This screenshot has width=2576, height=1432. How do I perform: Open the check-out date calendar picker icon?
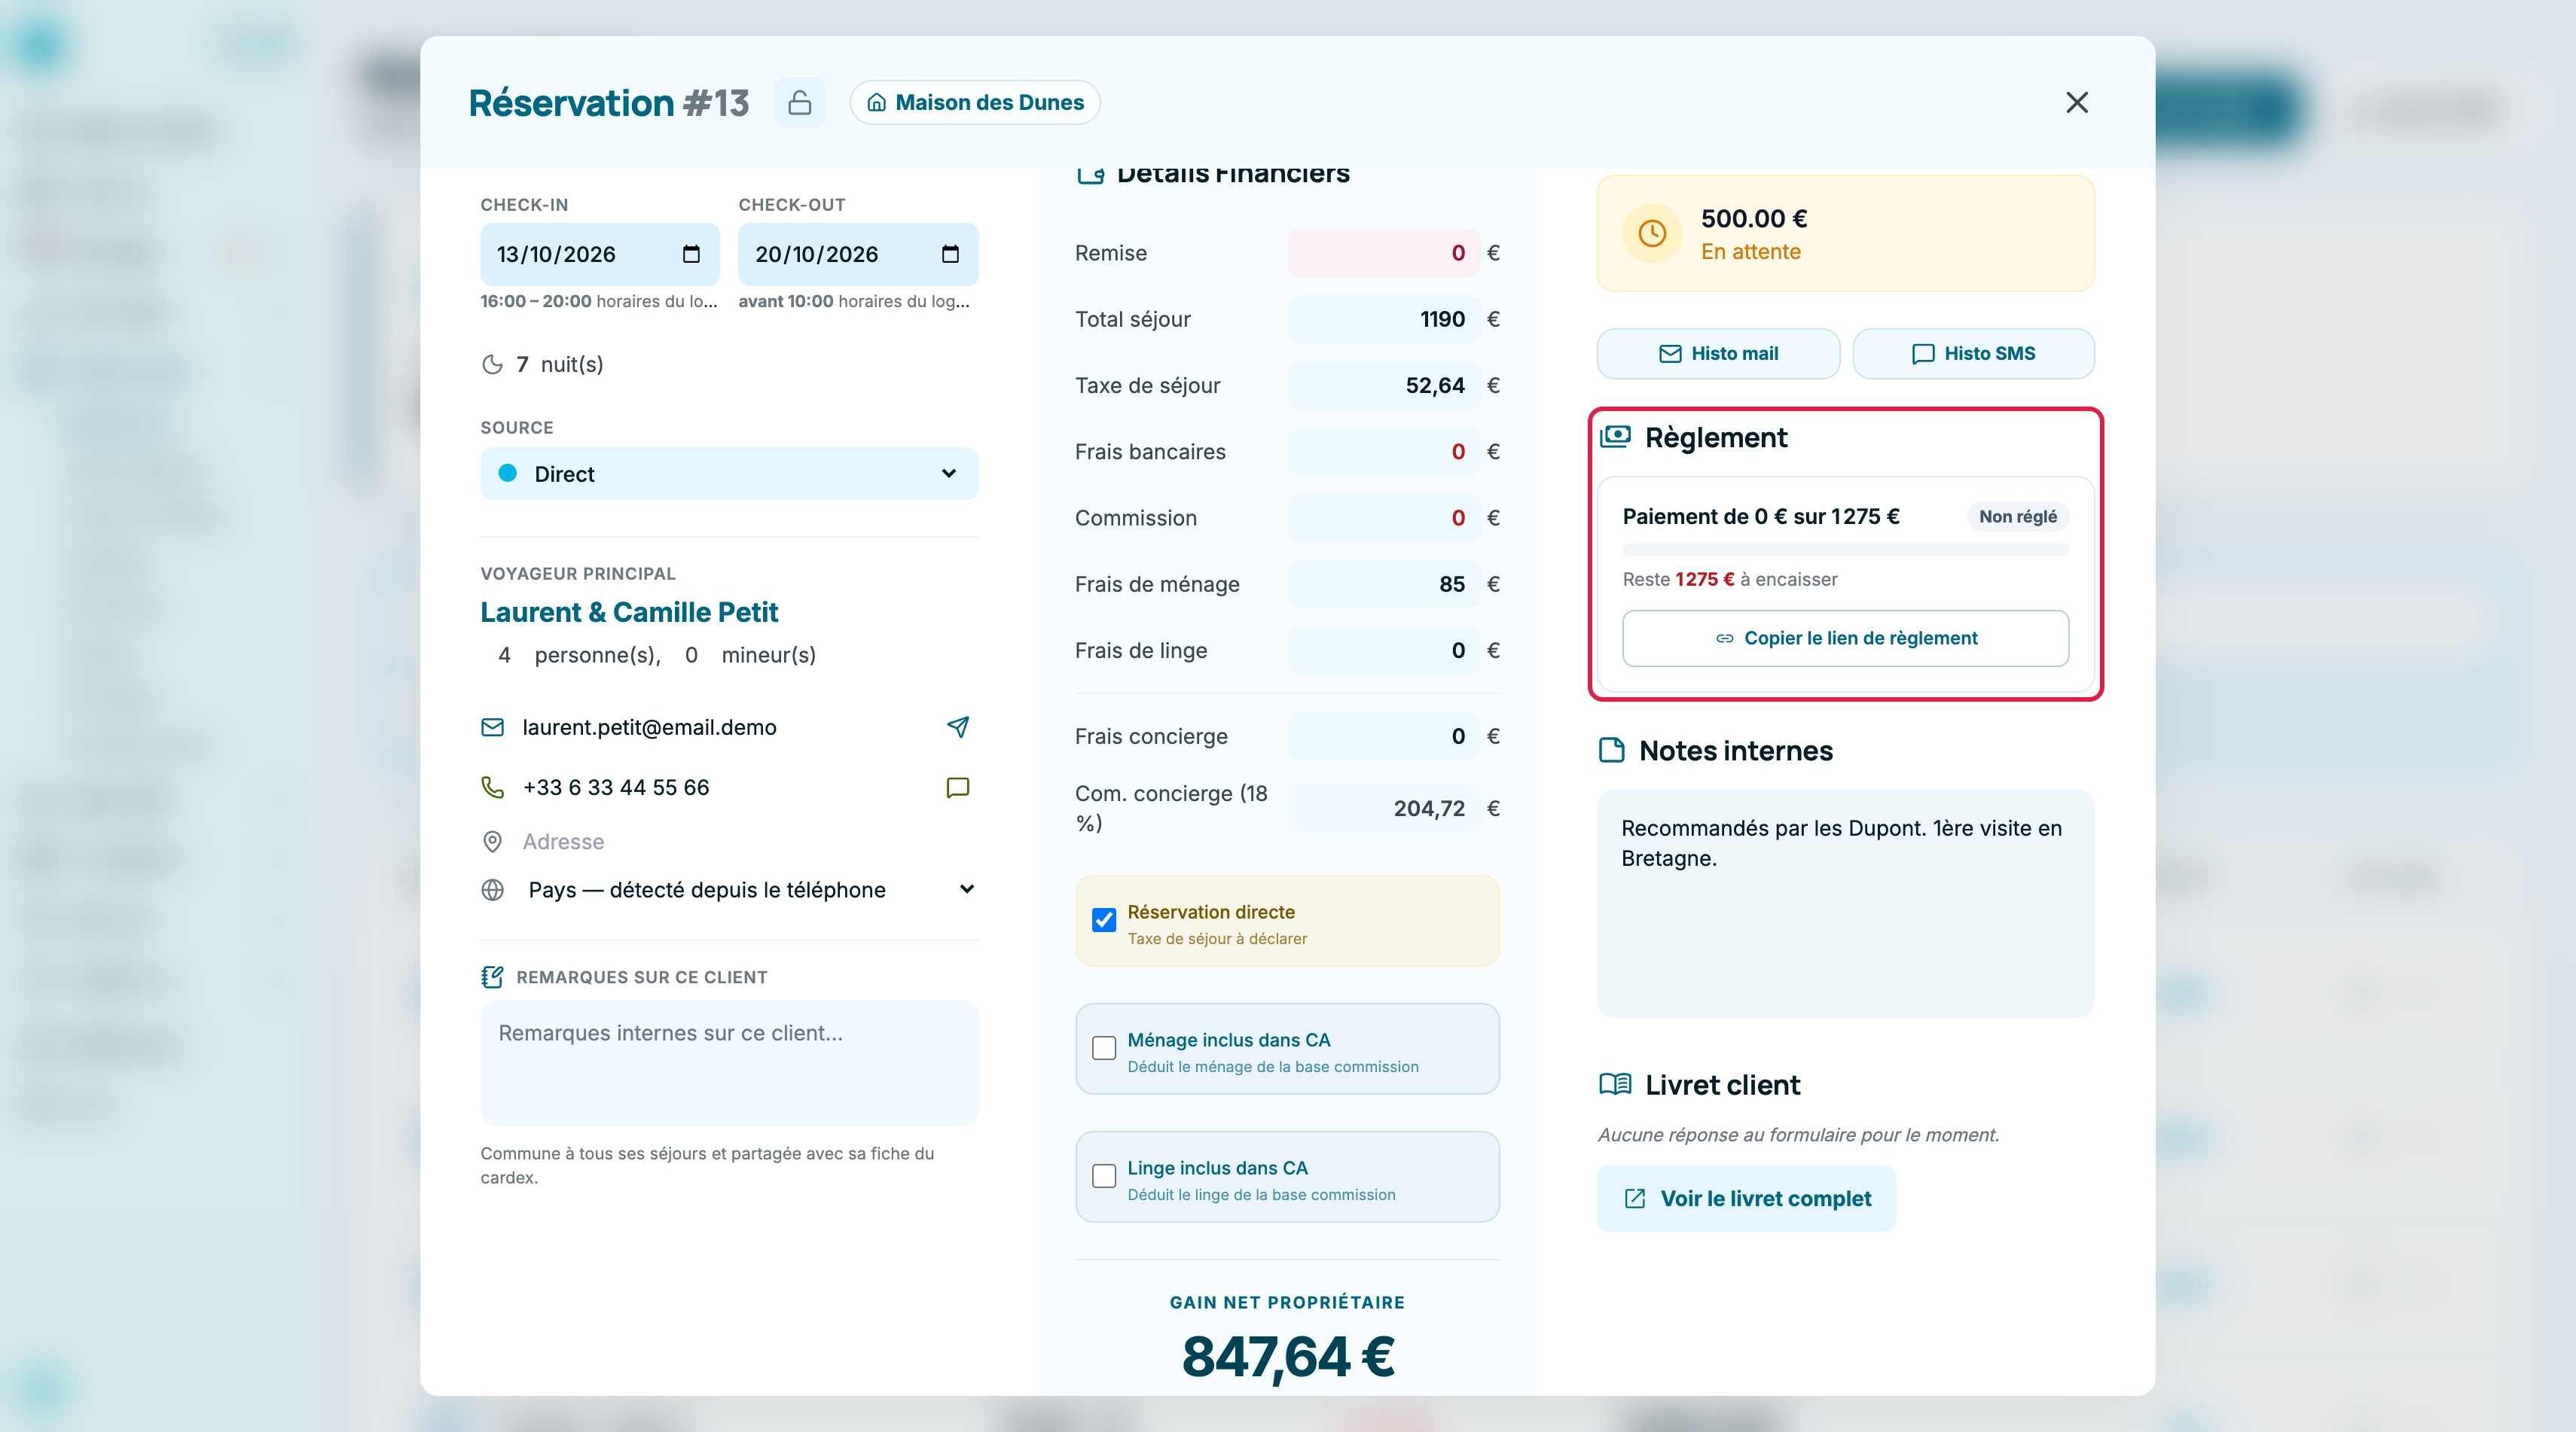(x=950, y=254)
